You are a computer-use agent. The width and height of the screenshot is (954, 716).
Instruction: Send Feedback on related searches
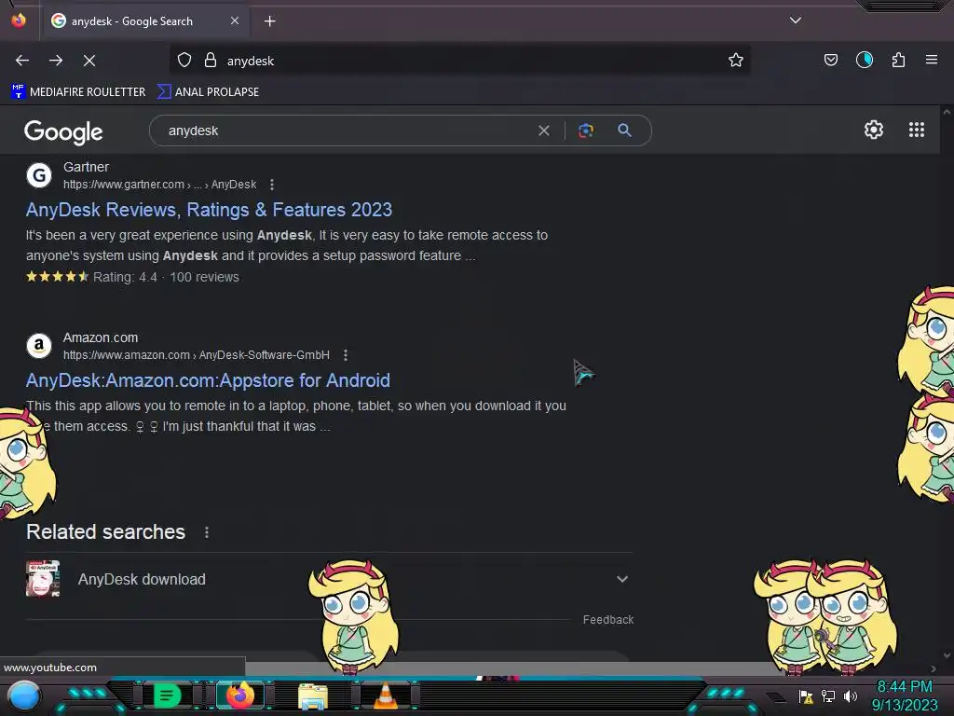[x=607, y=620]
